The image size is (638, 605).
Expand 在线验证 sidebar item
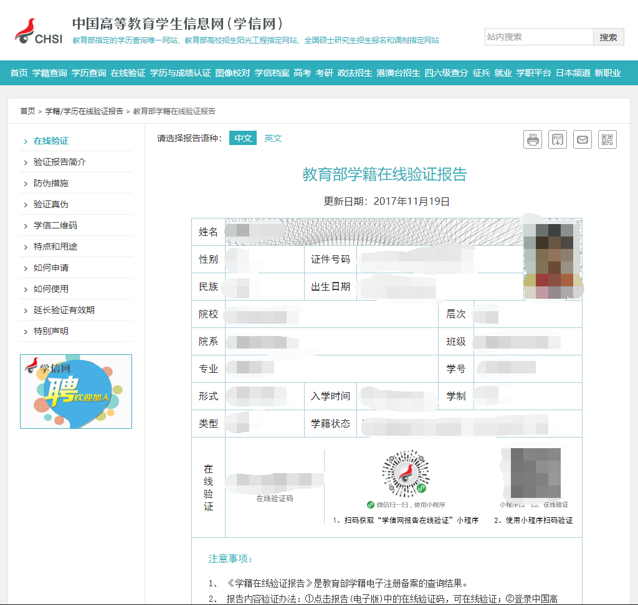point(51,141)
